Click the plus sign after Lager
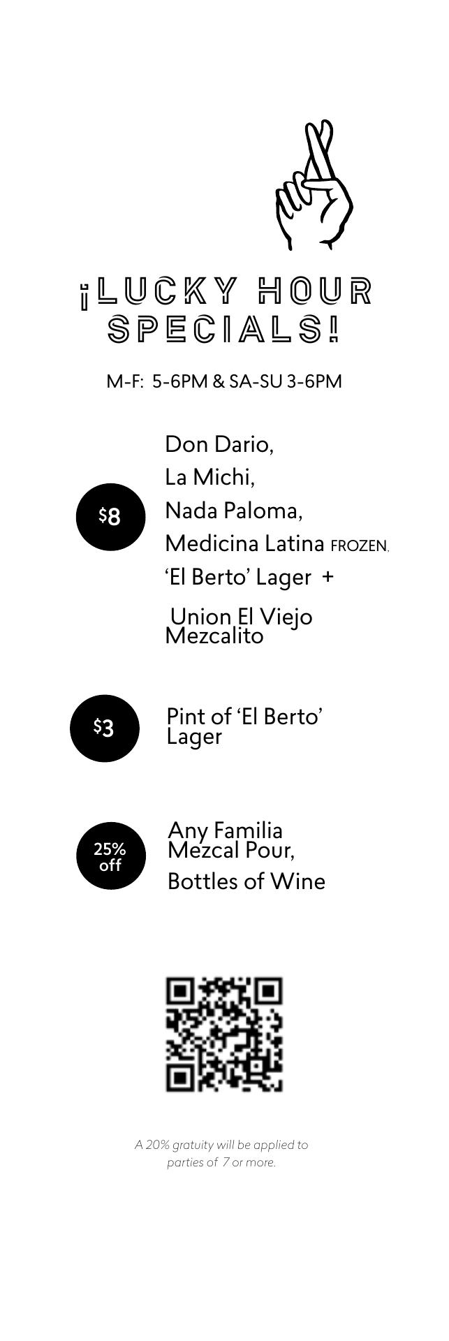Viewport: 449px width, 1341px height. coord(328,577)
